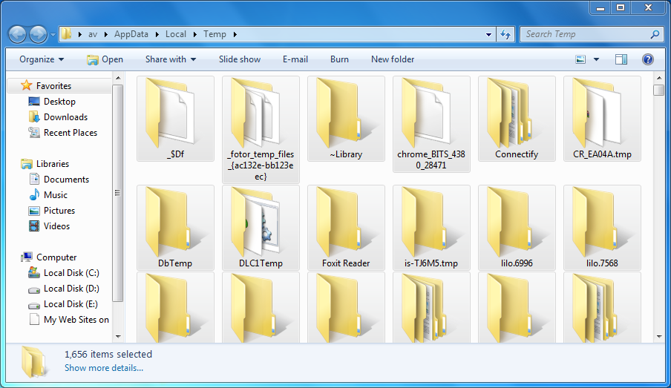Image resolution: width=671 pixels, height=388 pixels.
Task: Open Downloads in Favorites
Action: pos(65,117)
